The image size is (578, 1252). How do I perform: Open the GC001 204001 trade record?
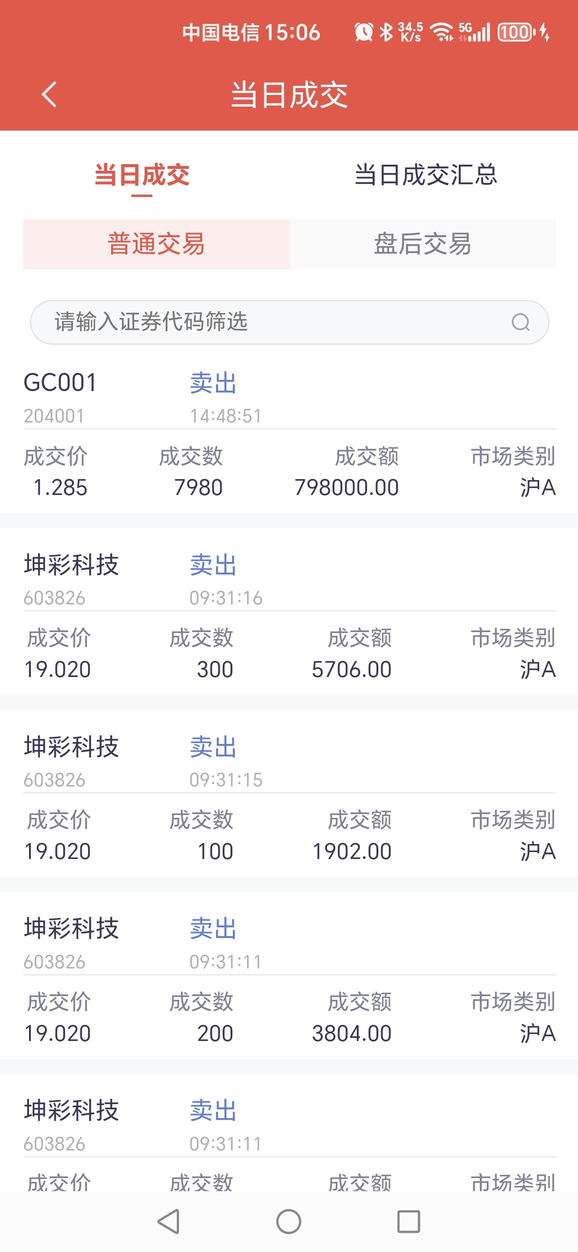click(289, 436)
